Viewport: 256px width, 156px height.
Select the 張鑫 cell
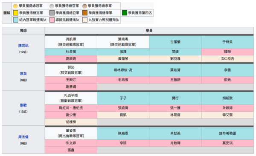click(71, 150)
